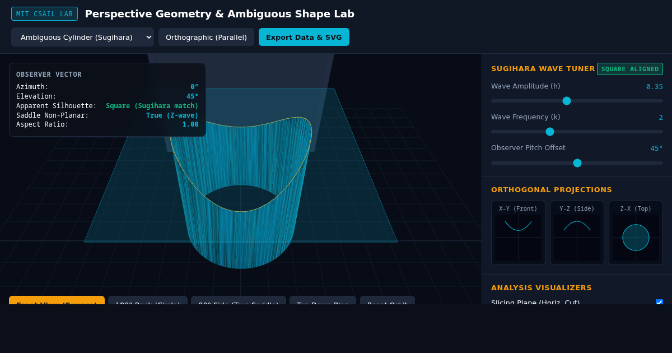Click the Elevation value 45°
672x353 pixels.
click(193, 96)
